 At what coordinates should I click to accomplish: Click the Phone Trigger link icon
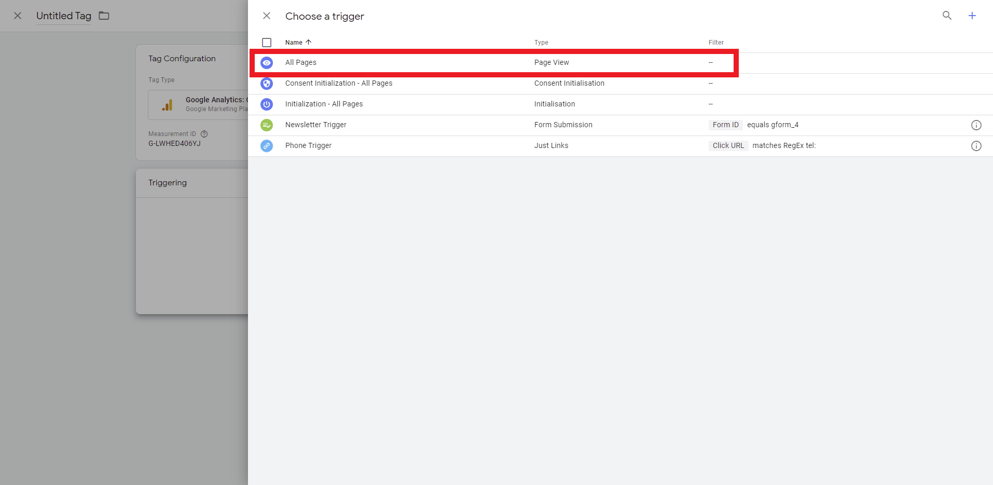point(267,146)
